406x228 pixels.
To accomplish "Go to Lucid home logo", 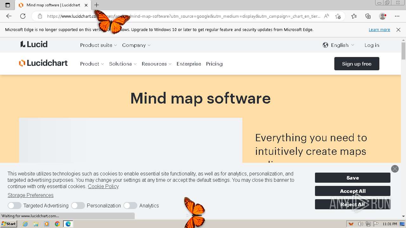I will (x=34, y=44).
